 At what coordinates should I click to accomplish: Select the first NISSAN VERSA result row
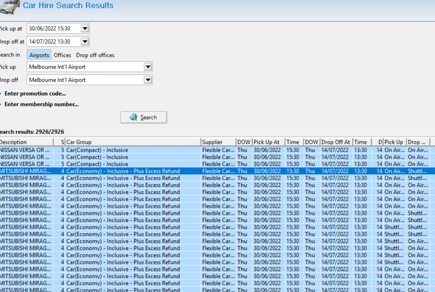[x=217, y=150]
